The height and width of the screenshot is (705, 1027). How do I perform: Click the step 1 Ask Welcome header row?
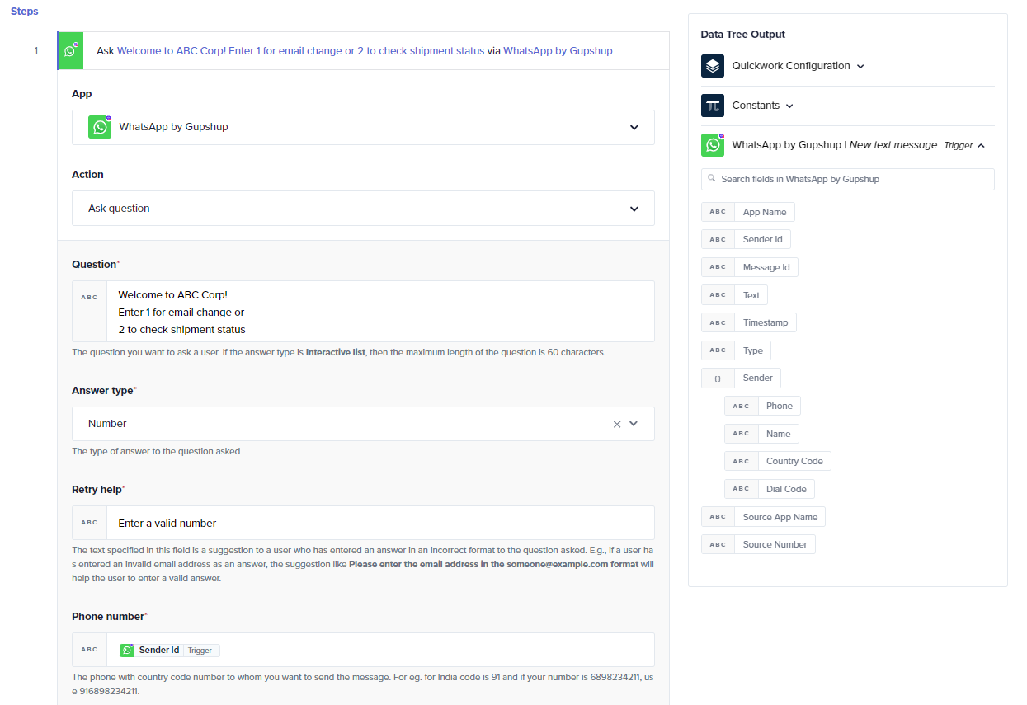(363, 50)
